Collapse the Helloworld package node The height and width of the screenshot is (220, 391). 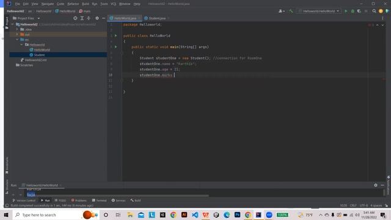21,45
